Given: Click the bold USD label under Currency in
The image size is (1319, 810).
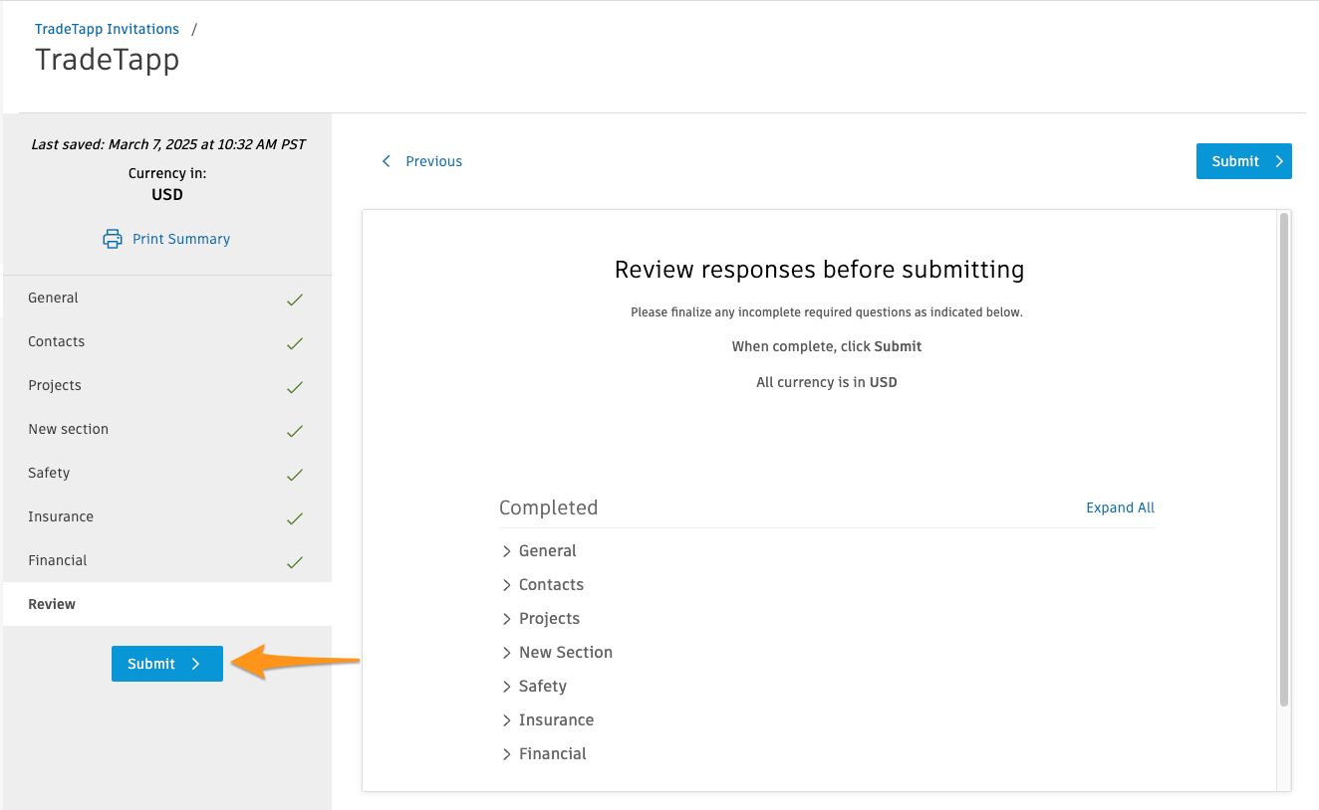Looking at the screenshot, I should click(x=167, y=195).
